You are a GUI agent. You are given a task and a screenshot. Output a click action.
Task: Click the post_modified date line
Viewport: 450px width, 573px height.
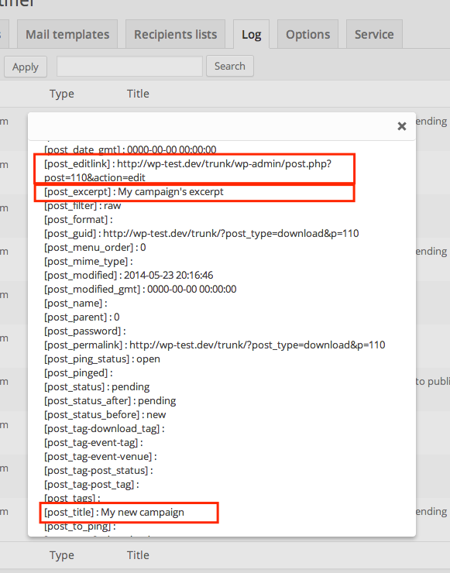[129, 275]
